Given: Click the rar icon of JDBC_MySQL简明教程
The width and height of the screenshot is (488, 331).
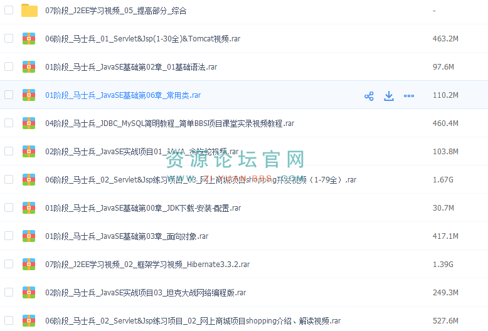Looking at the screenshot, I should [x=29, y=123].
